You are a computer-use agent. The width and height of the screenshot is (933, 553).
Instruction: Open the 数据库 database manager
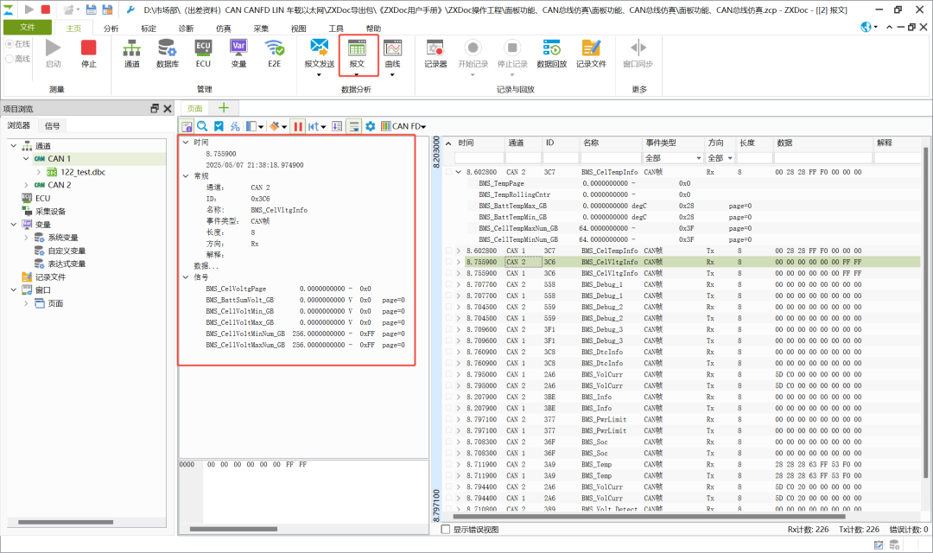(x=168, y=54)
